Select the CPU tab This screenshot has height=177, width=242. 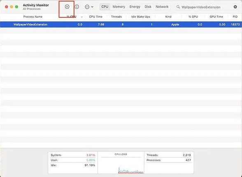105,7
